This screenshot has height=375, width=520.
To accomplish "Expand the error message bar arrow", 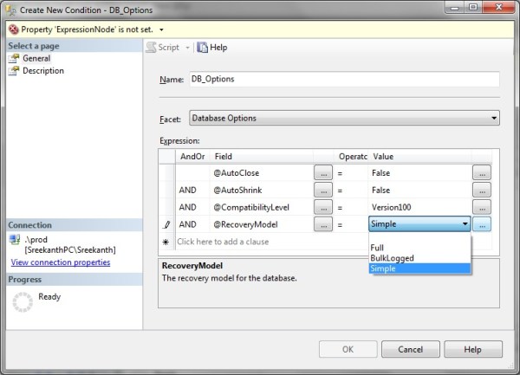I will [x=160, y=29].
